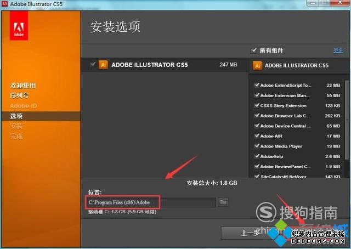351x249 pixels.
Task: Click the 安装总大小: 1.8 GB text
Action: tap(212, 183)
